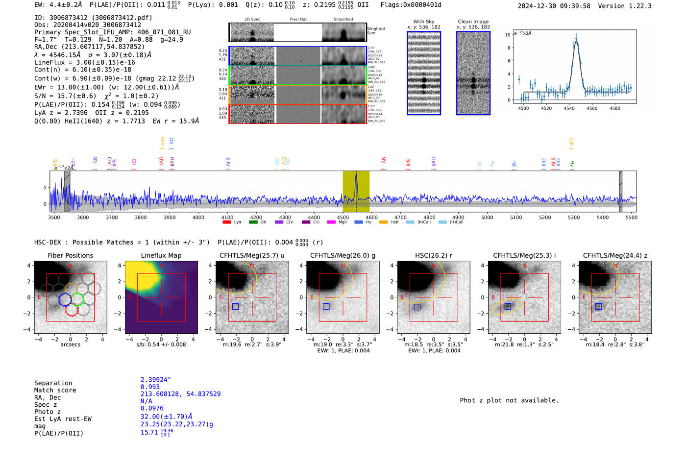Click the ID: 3006873412 text line
Viewport: 686px width, 467px height.
pyautogui.click(x=93, y=18)
